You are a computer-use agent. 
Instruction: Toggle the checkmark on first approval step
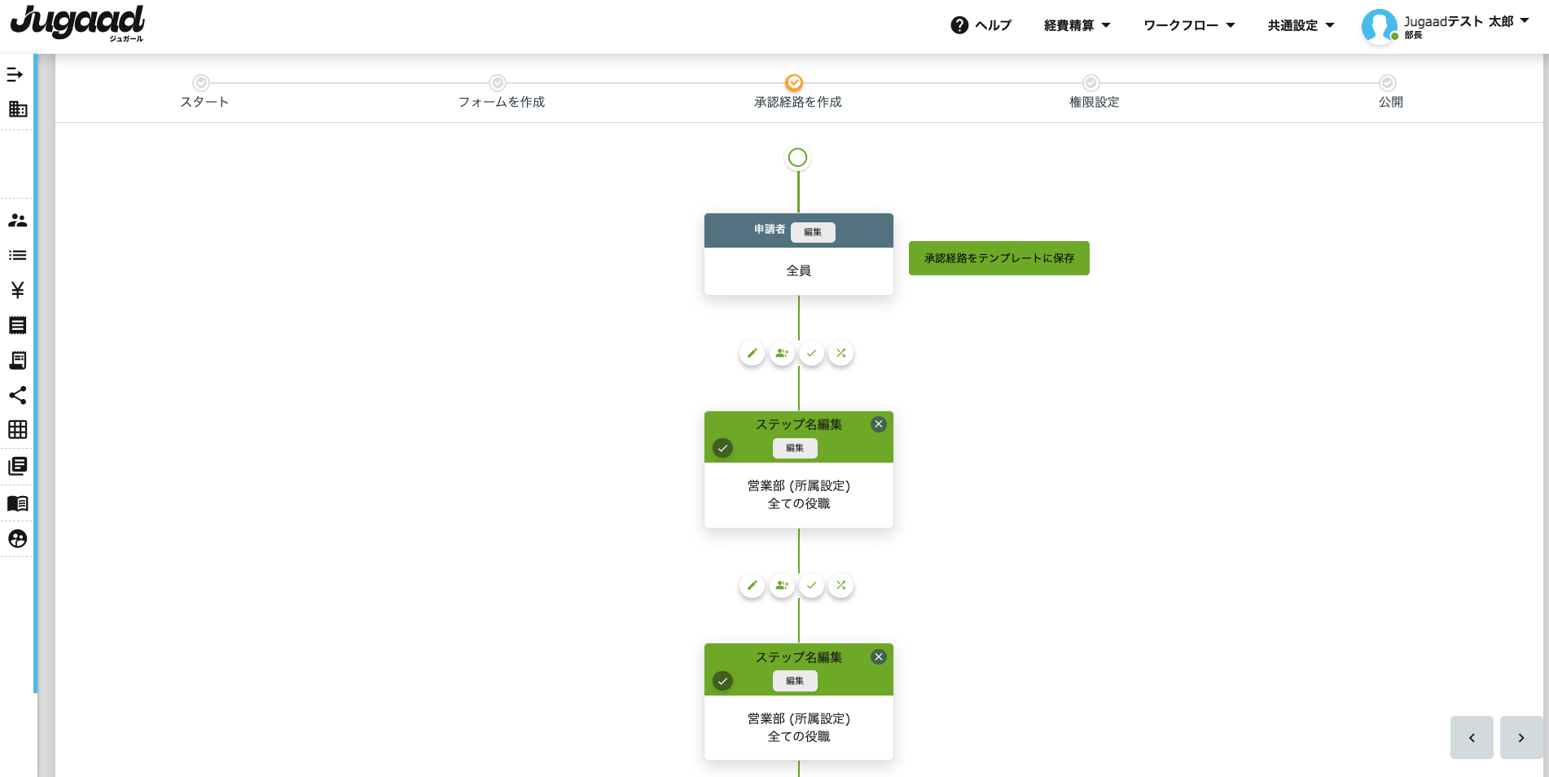click(x=722, y=448)
